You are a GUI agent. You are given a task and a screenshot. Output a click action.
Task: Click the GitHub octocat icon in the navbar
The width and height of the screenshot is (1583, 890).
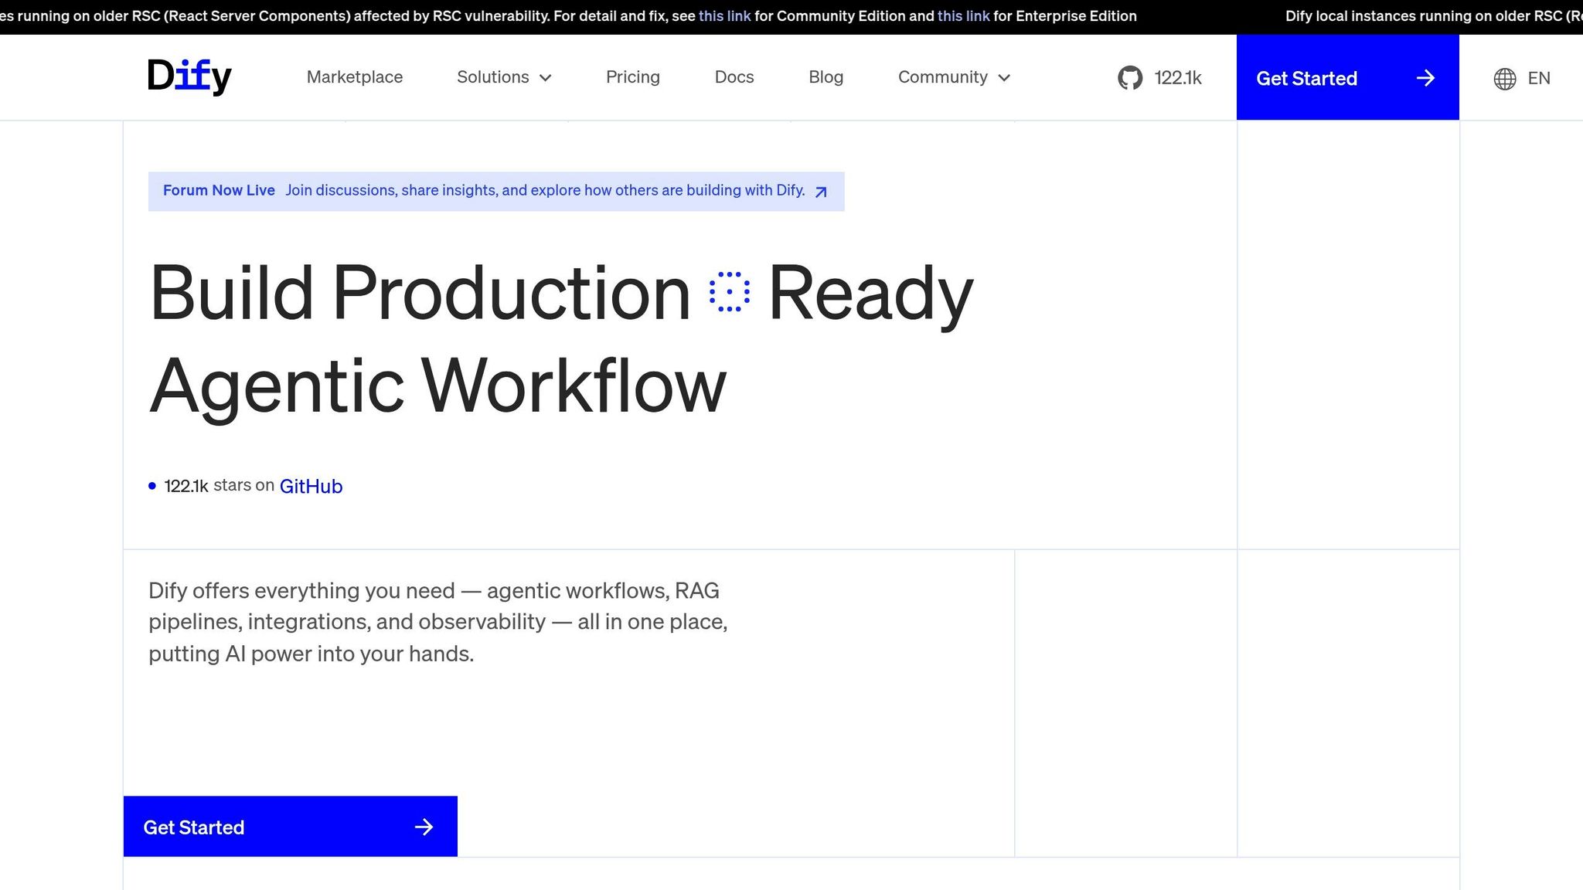click(x=1129, y=78)
